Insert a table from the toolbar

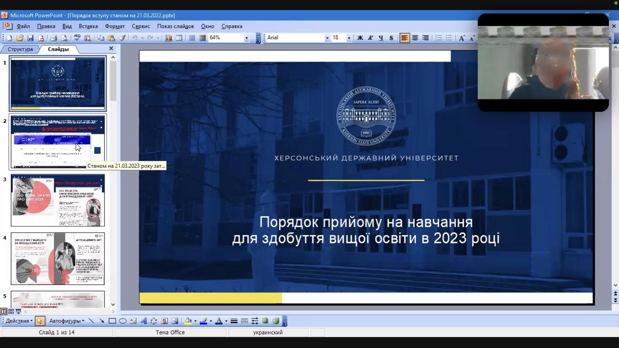coord(179,38)
